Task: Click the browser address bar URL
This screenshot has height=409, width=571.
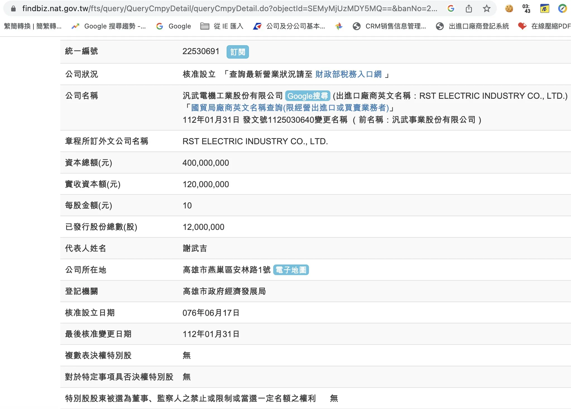Action: [x=229, y=9]
